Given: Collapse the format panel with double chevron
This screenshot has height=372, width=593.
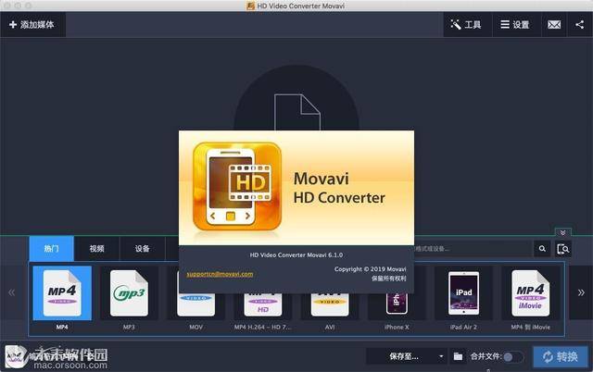Looking at the screenshot, I should (561, 232).
